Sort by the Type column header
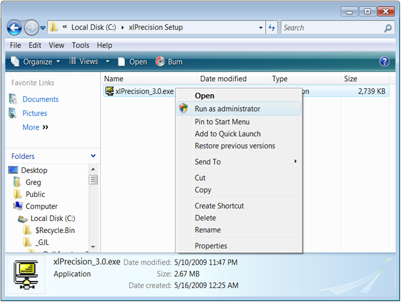This screenshot has height=302, width=401. [x=305, y=79]
